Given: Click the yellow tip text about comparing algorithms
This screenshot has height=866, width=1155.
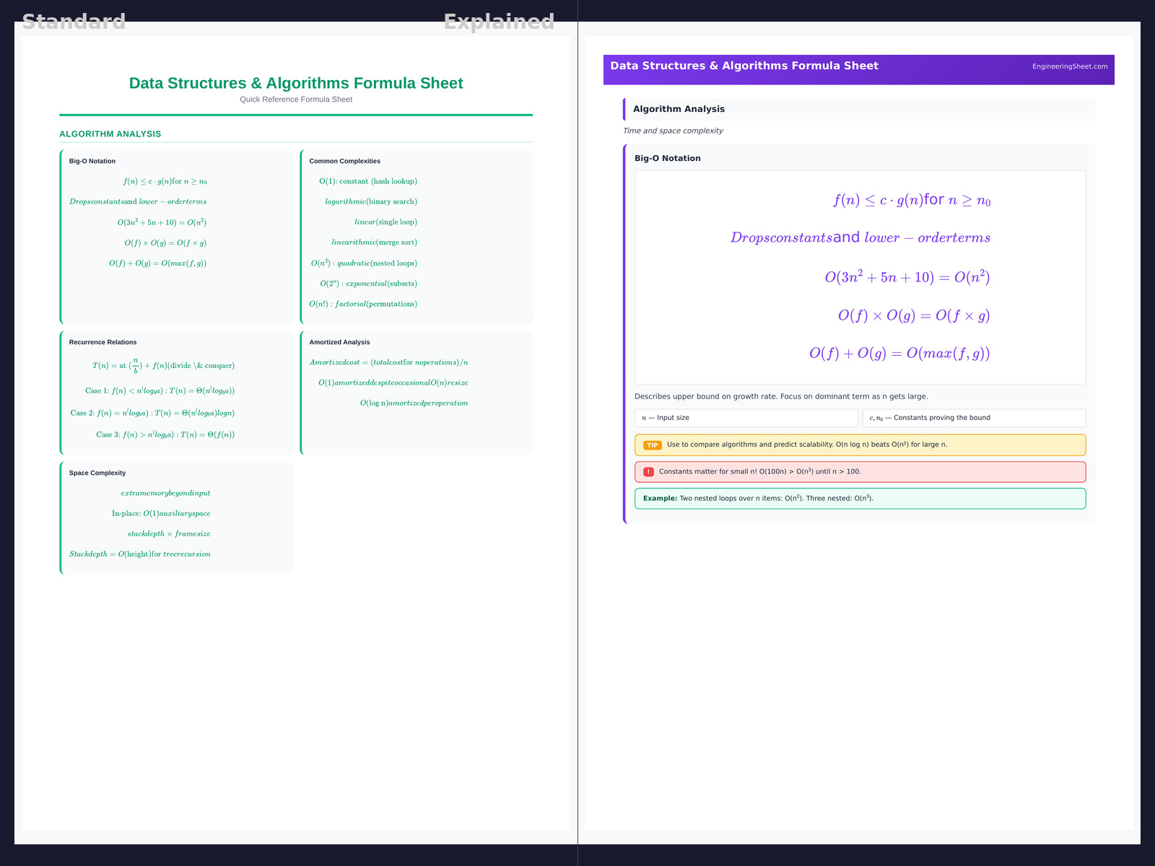Looking at the screenshot, I should coord(806,445).
